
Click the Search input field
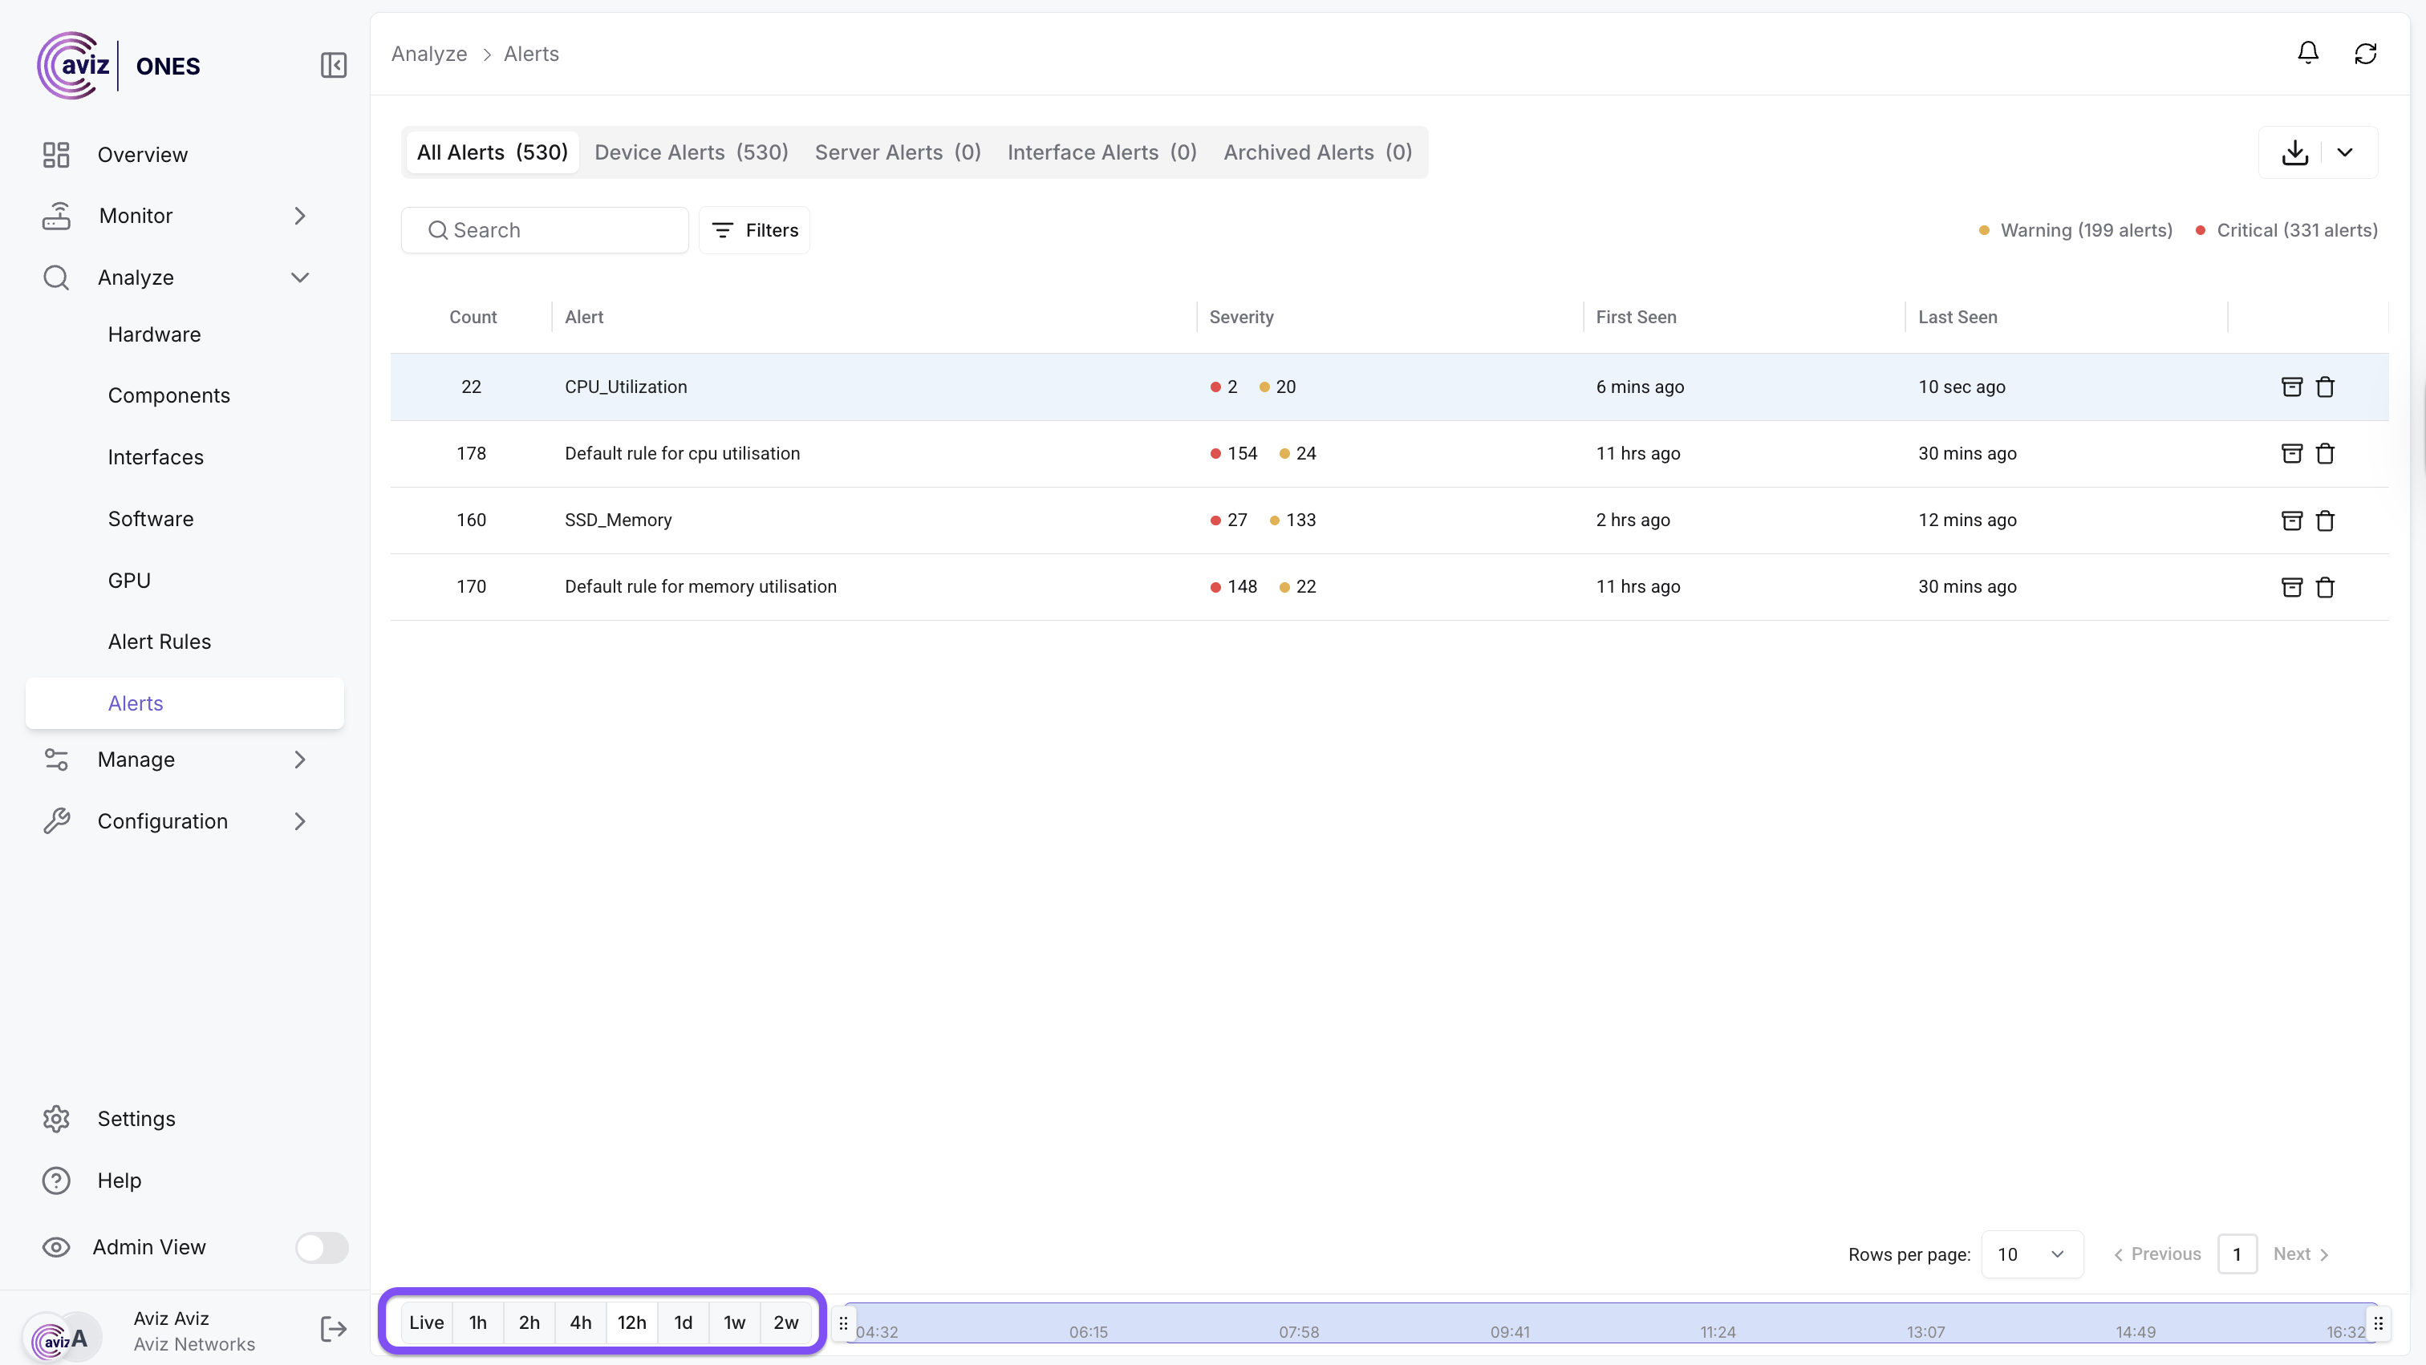pyautogui.click(x=546, y=229)
